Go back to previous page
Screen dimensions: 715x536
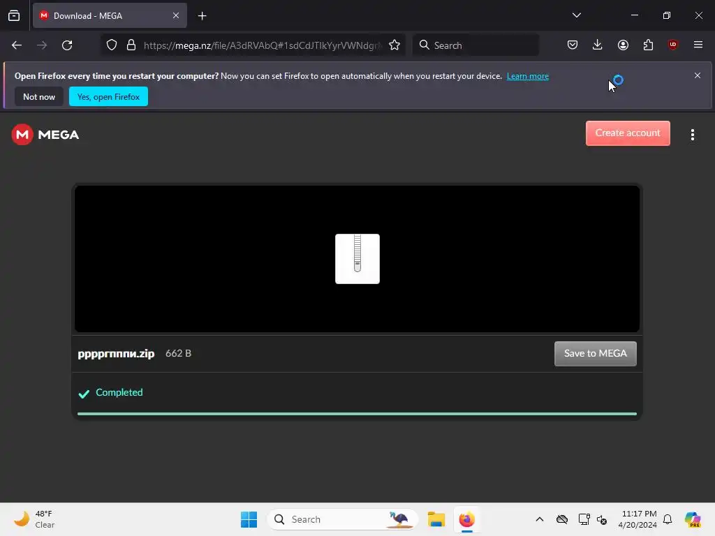pyautogui.click(x=17, y=45)
